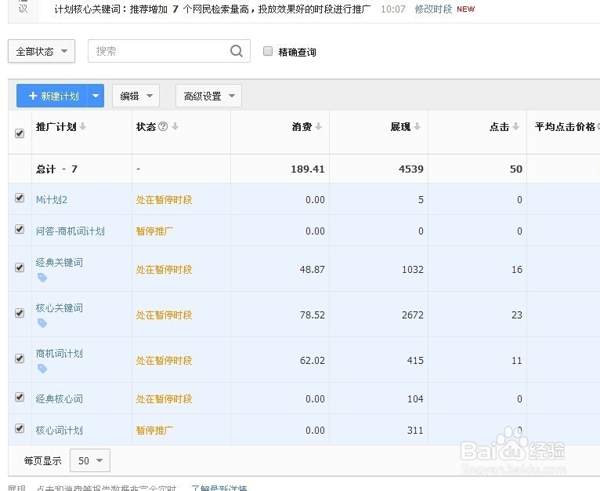Sort by 状态 column arrow

coord(175,126)
